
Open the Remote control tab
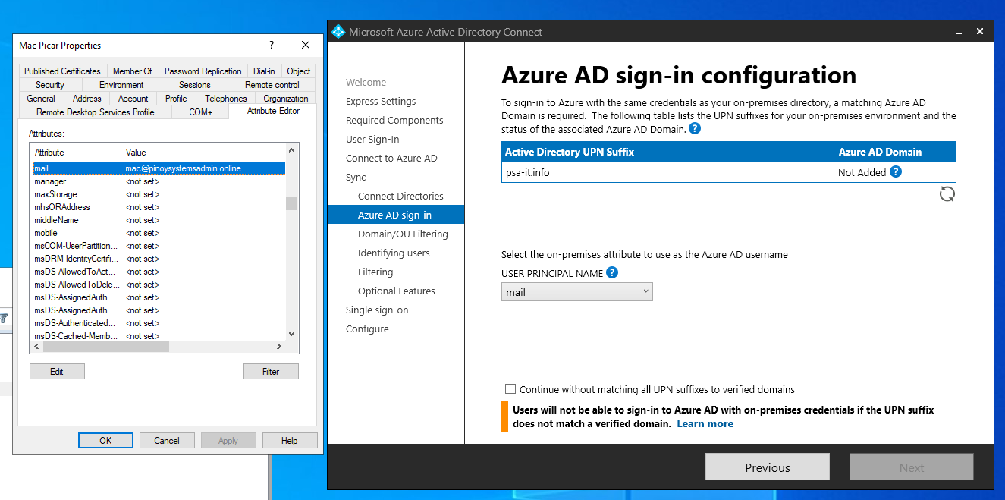272,85
